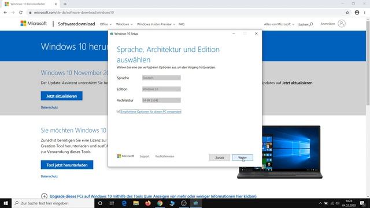Open the Office menu on Microsoft page

tap(105, 24)
